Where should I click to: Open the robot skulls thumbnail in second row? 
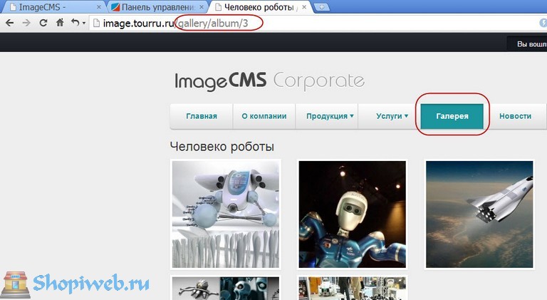click(226, 288)
